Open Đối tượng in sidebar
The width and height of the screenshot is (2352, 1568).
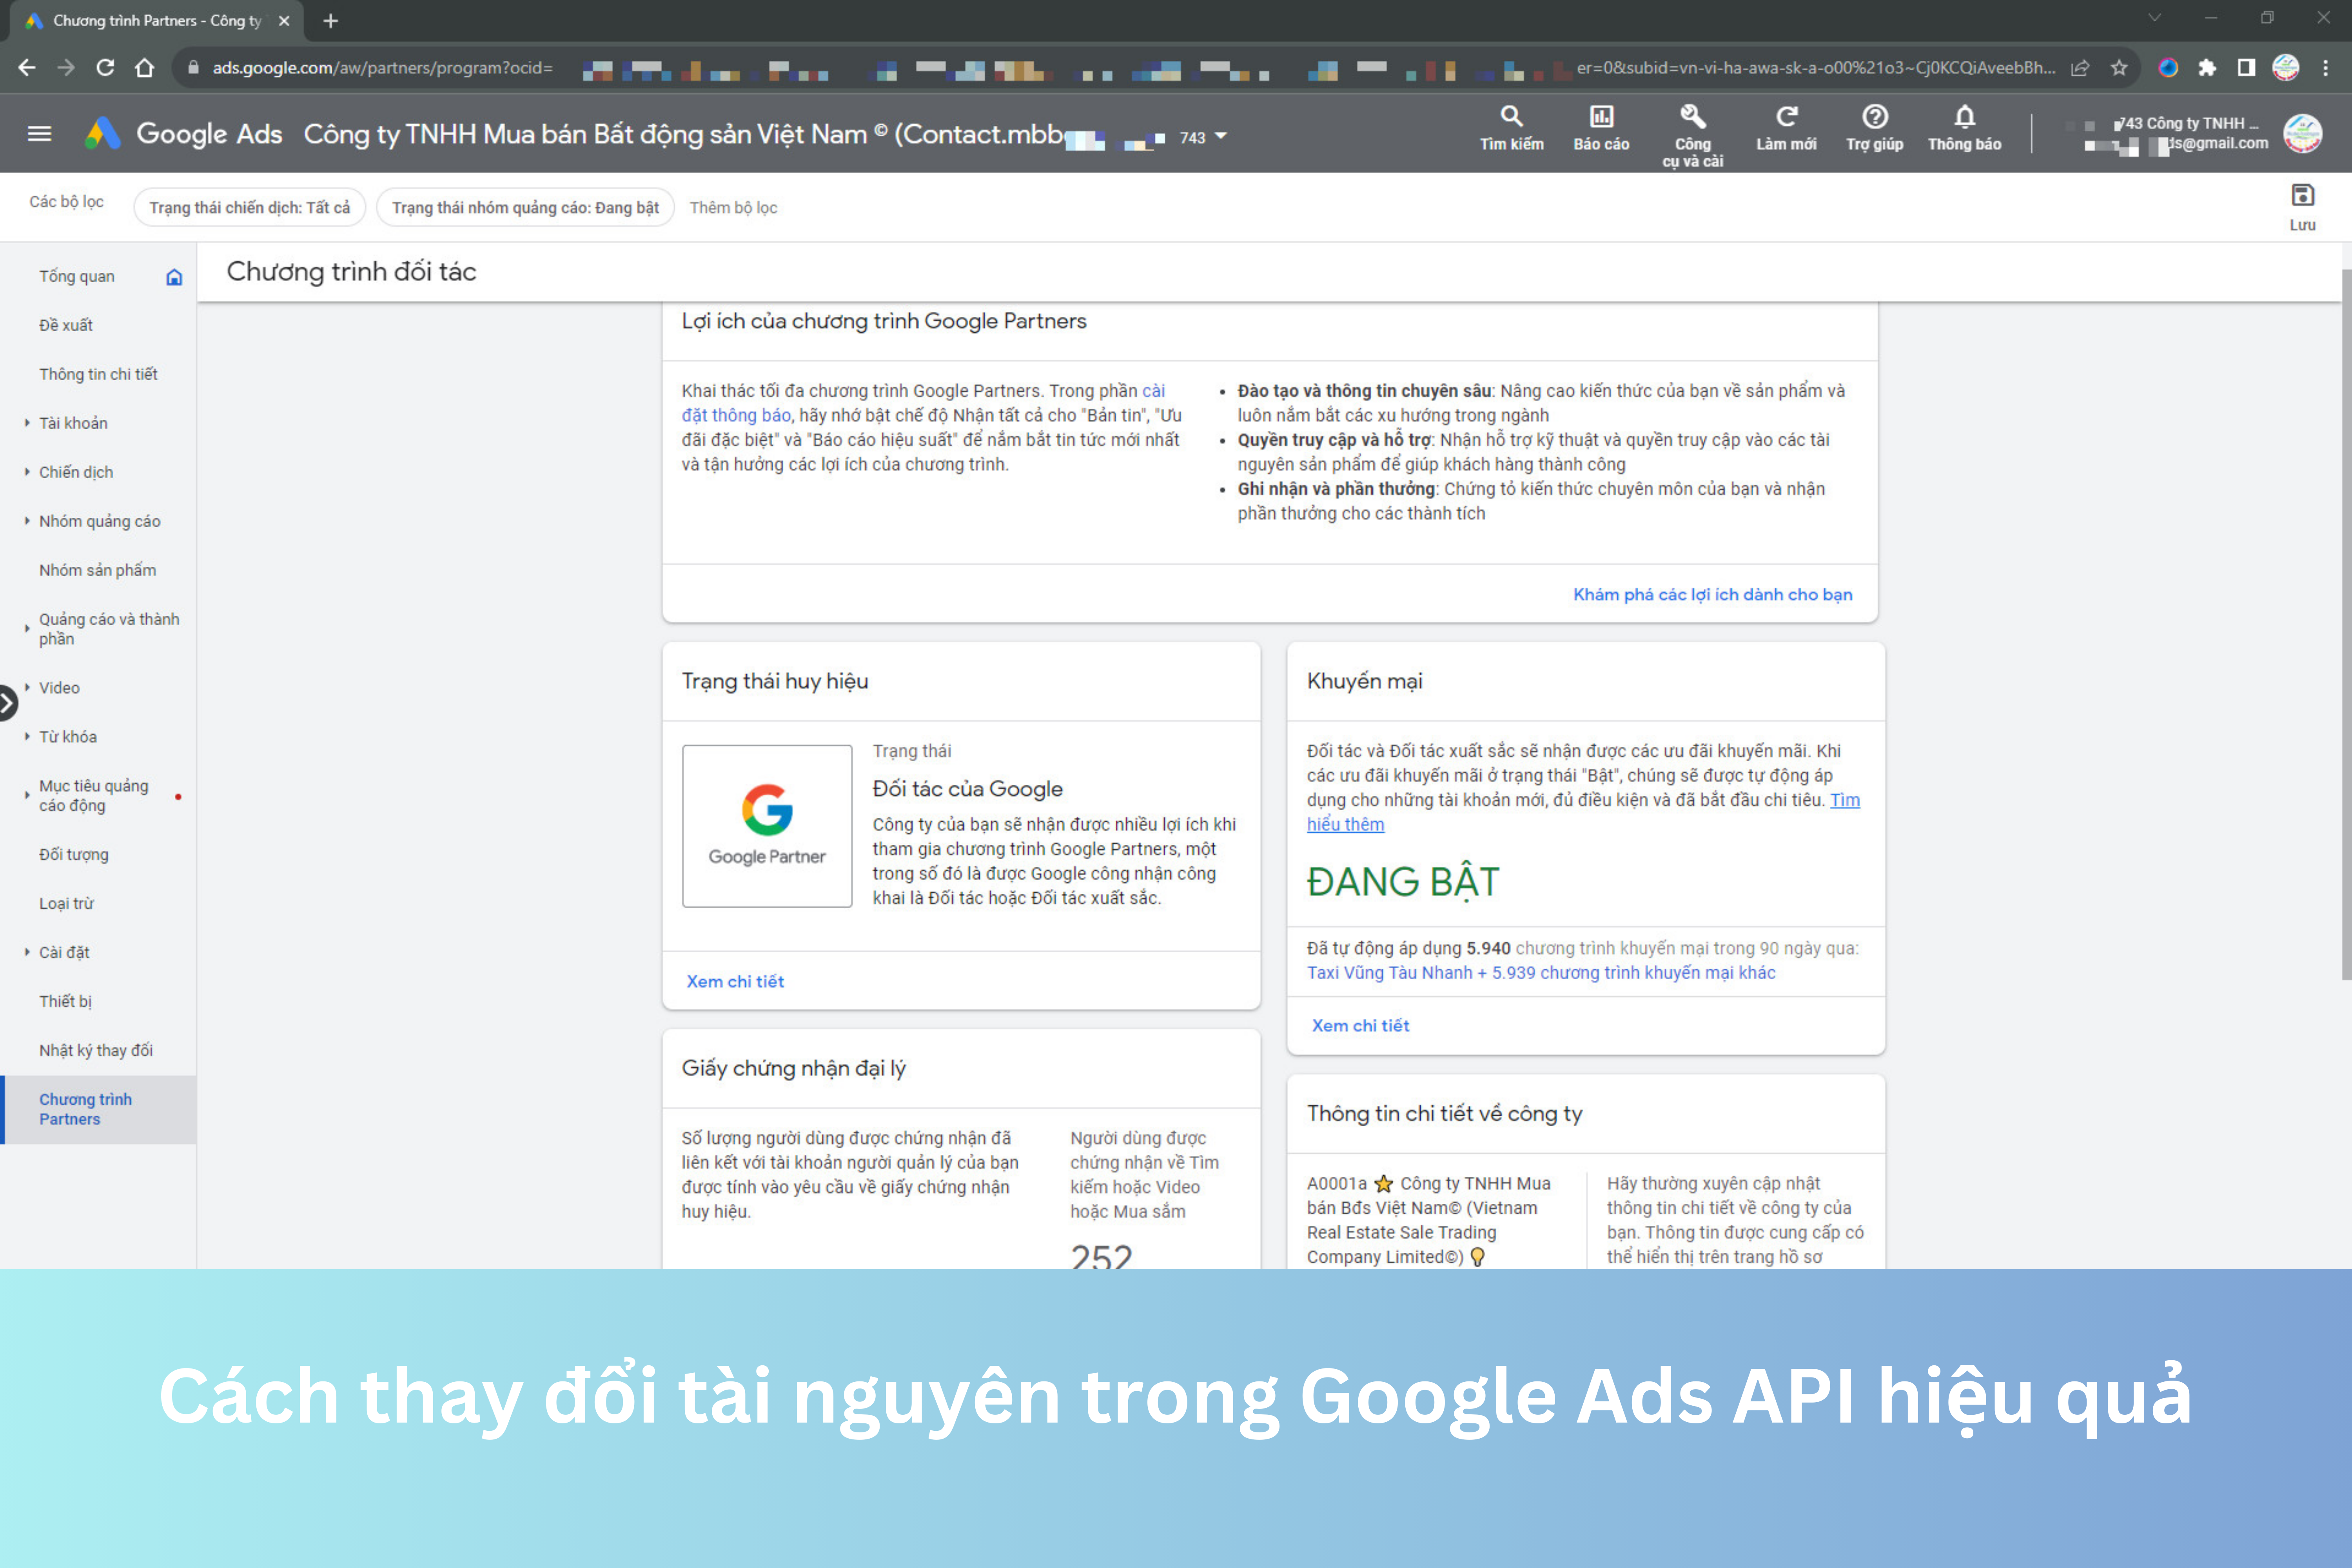(74, 855)
